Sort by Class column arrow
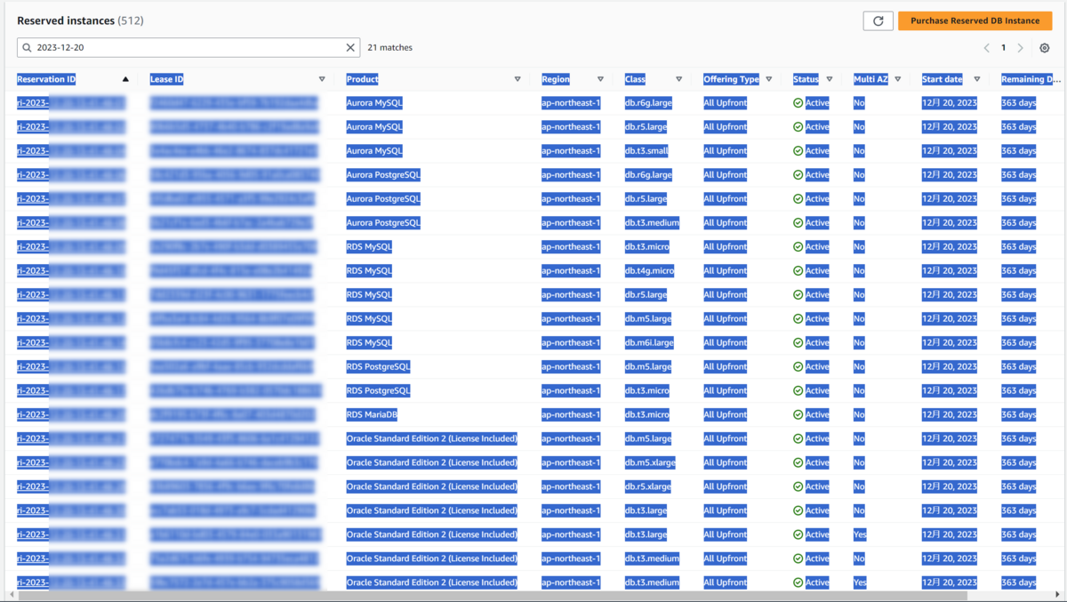The width and height of the screenshot is (1067, 602). (678, 79)
